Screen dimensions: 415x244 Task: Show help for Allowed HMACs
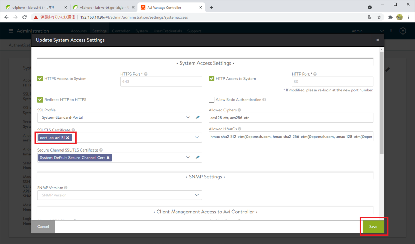coord(239,129)
